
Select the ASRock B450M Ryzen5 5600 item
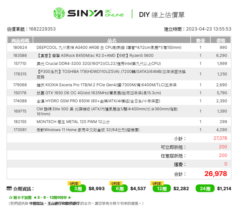pos(95,56)
